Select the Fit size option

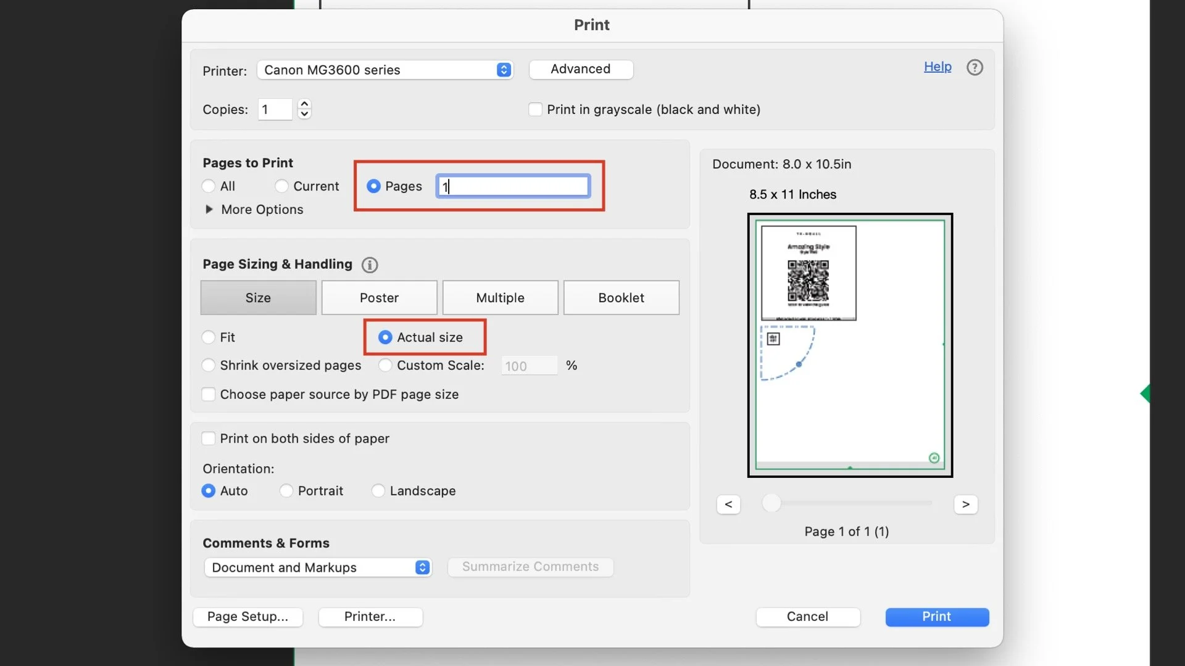[x=209, y=337]
